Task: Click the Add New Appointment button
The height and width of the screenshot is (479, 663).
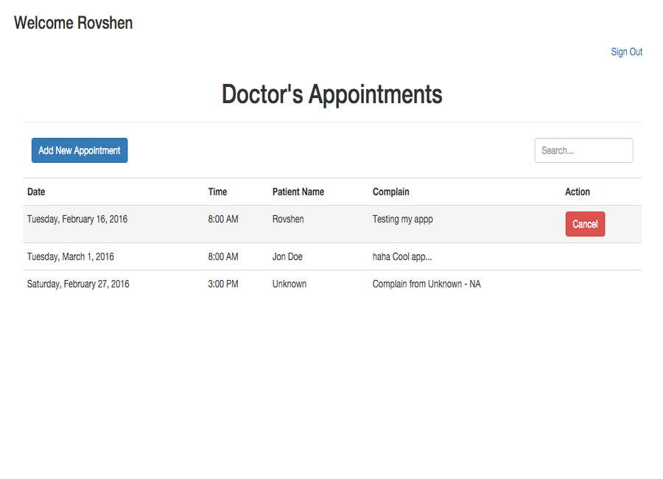Action: click(x=80, y=150)
